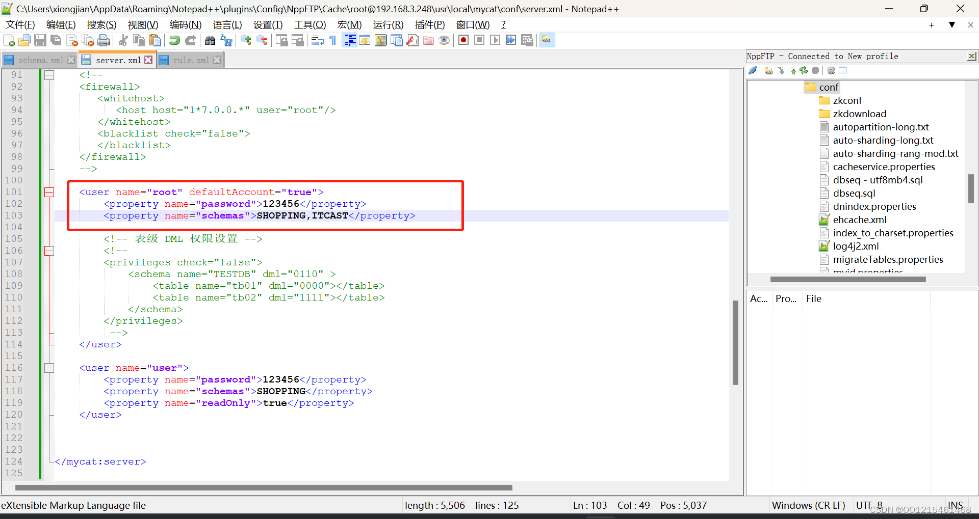Viewport: 979px width, 519px height.
Task: Toggle show all characters pilcrow icon
Action: (x=333, y=40)
